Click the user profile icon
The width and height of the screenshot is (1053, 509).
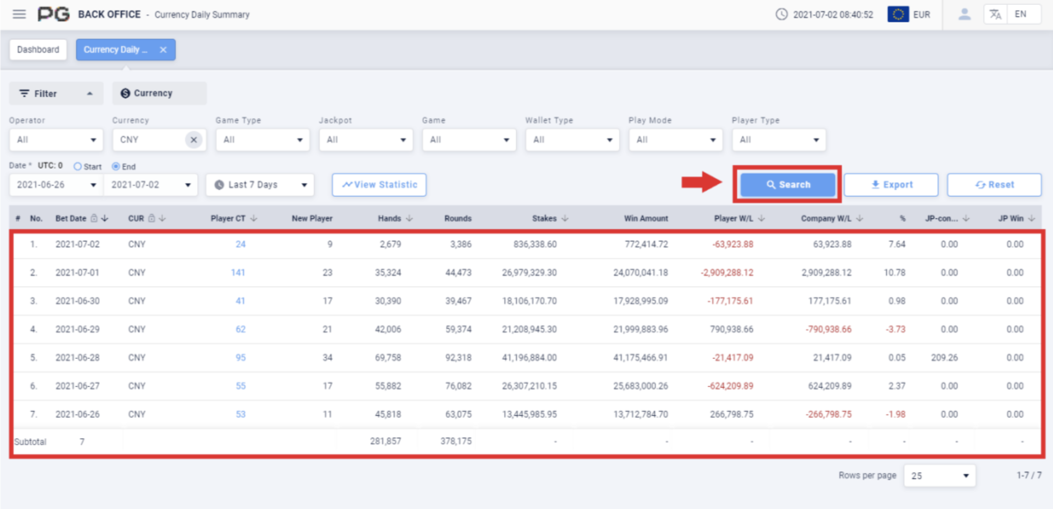[964, 14]
